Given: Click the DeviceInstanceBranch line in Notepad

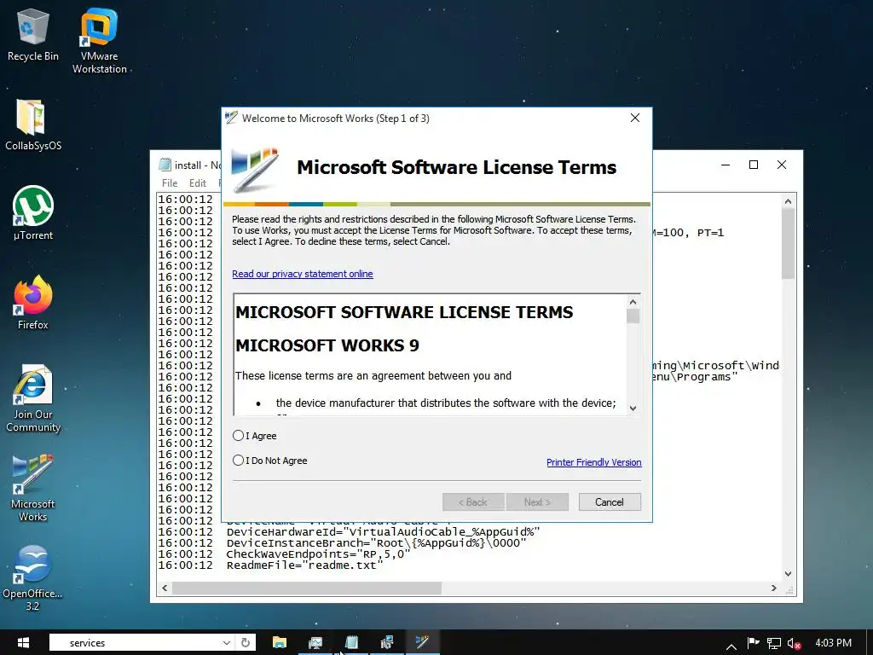Looking at the screenshot, I should [x=376, y=543].
